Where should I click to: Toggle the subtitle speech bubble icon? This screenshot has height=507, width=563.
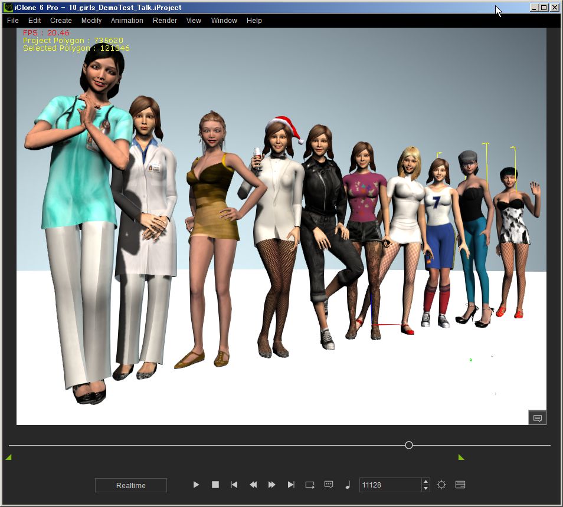point(329,485)
